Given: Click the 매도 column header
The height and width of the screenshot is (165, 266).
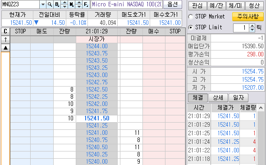Looking at the screenshot, I should point(42,32).
